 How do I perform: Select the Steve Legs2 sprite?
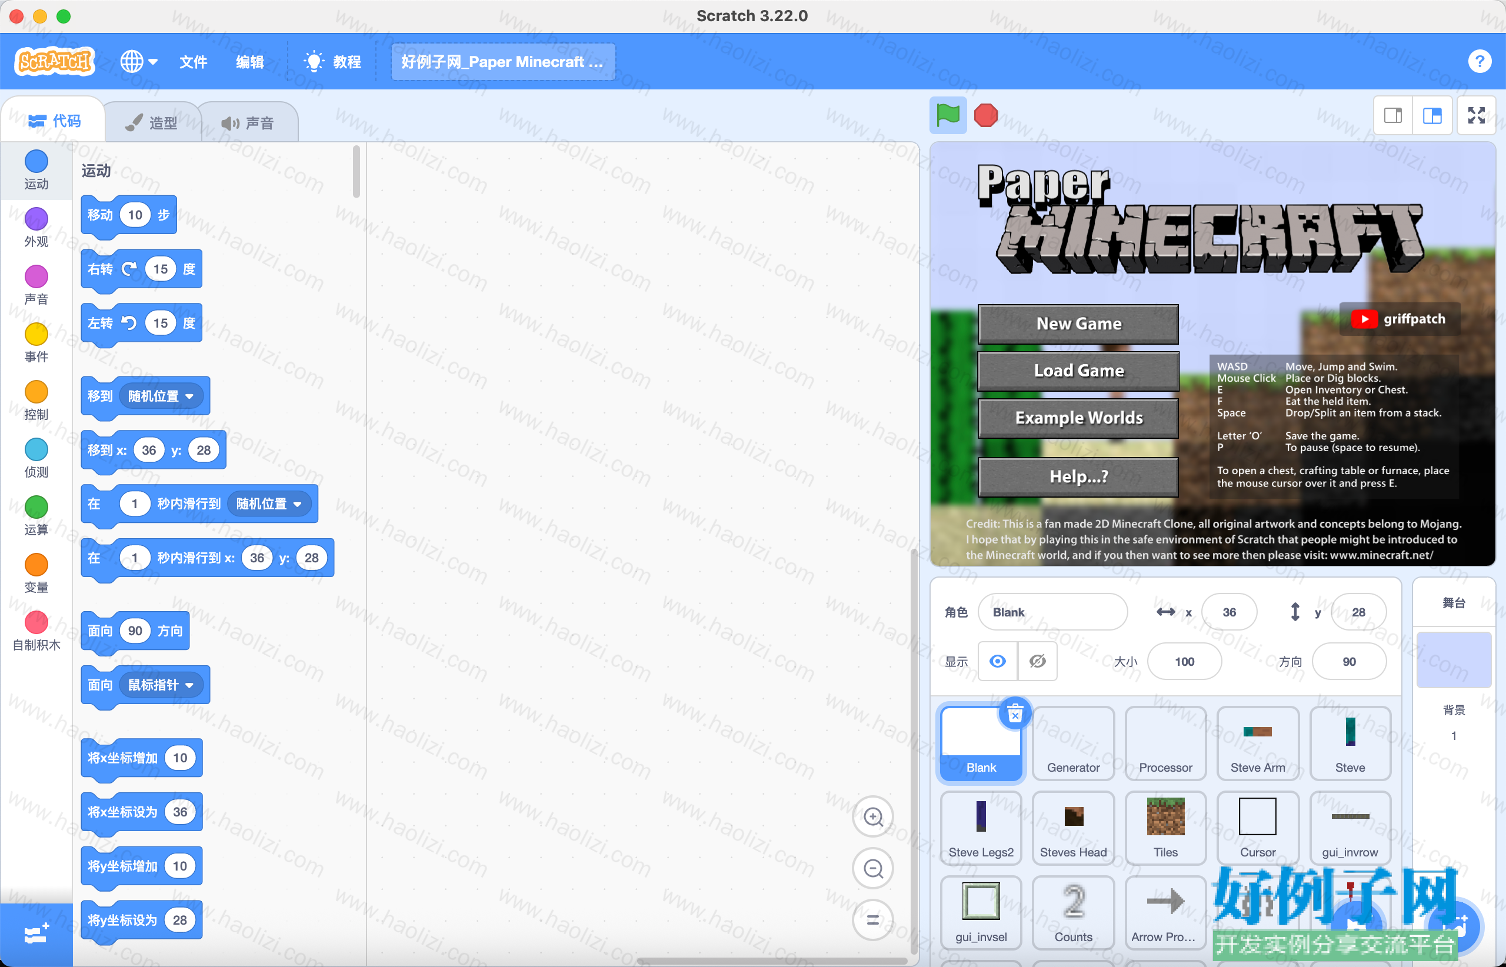pos(981,828)
